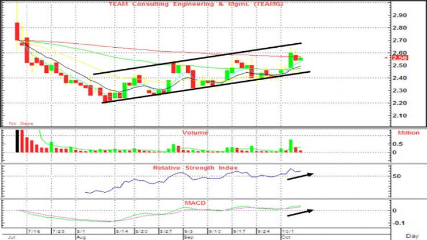The width and height of the screenshot is (427, 240).
Task: Click the highlighted 2.56 current price tag
Action: (400, 57)
